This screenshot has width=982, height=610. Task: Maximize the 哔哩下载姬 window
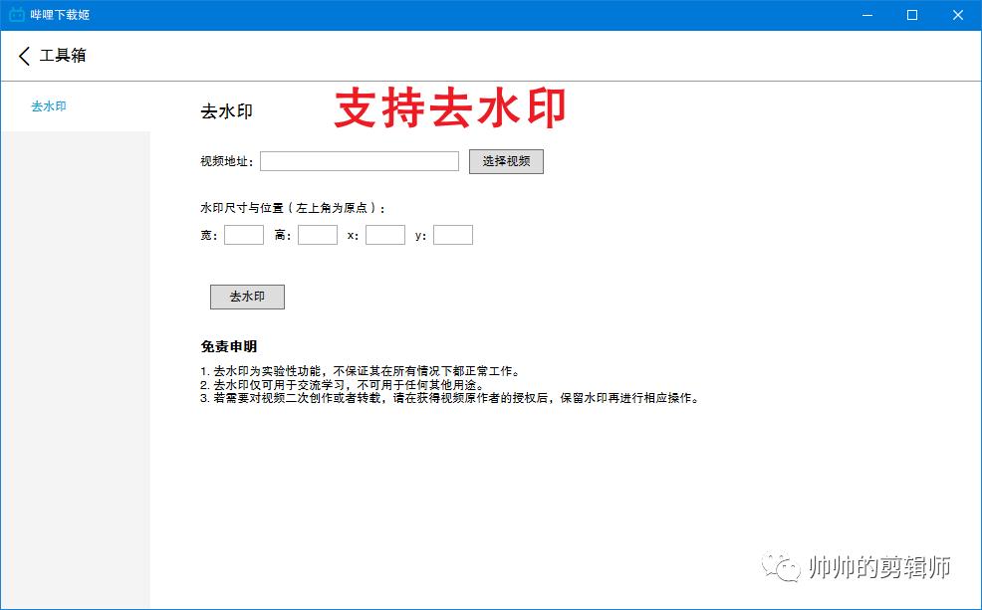(x=912, y=15)
